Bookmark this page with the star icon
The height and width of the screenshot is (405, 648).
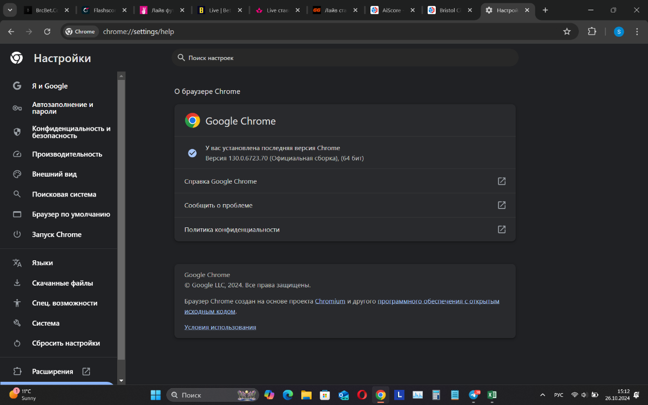tap(567, 31)
